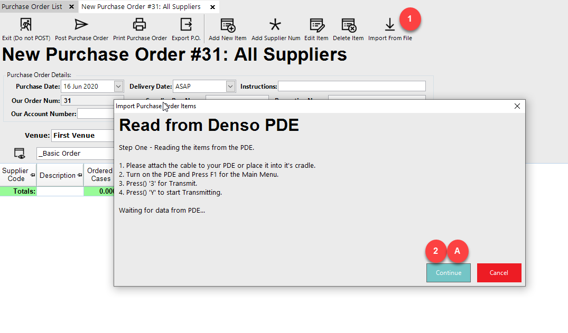Click the Add New Item icon

(x=228, y=25)
